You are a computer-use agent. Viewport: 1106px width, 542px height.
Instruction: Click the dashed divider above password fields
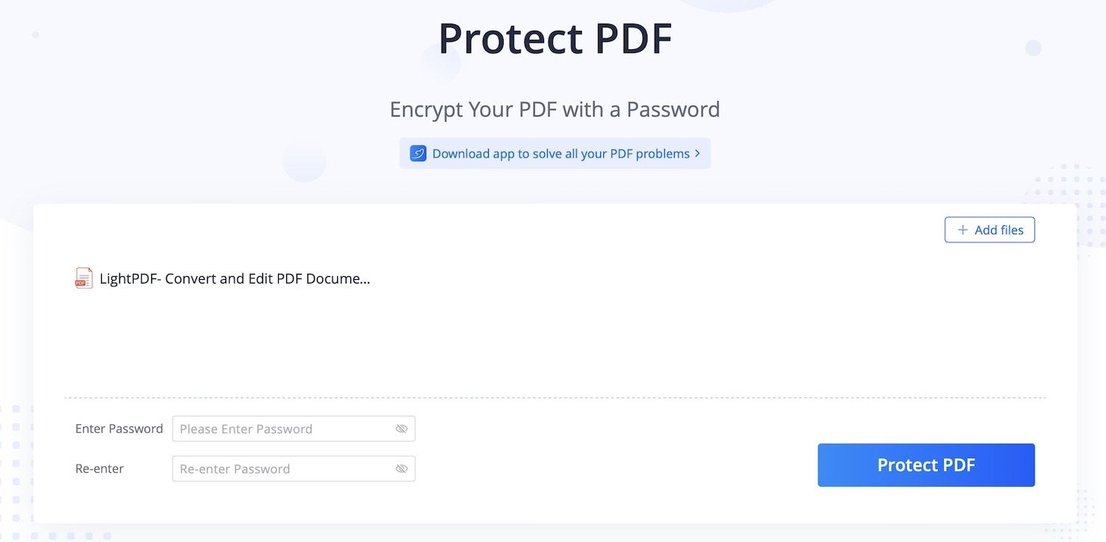[554, 398]
